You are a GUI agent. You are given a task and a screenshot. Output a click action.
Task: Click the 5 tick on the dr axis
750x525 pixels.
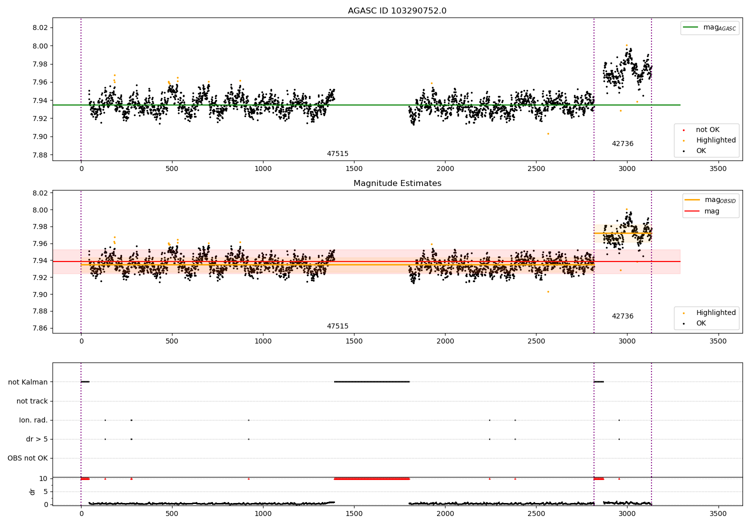(x=45, y=491)
